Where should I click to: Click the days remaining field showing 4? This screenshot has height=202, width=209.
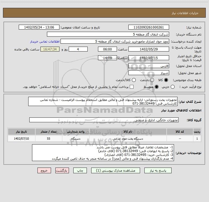point(78,49)
